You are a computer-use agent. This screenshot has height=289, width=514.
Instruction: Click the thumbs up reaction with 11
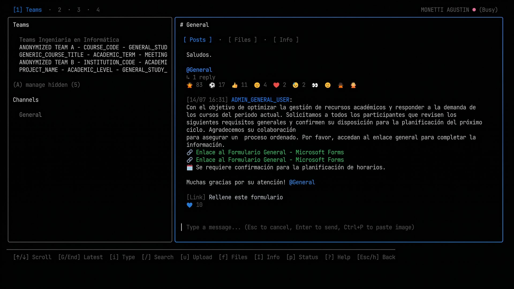[240, 85]
